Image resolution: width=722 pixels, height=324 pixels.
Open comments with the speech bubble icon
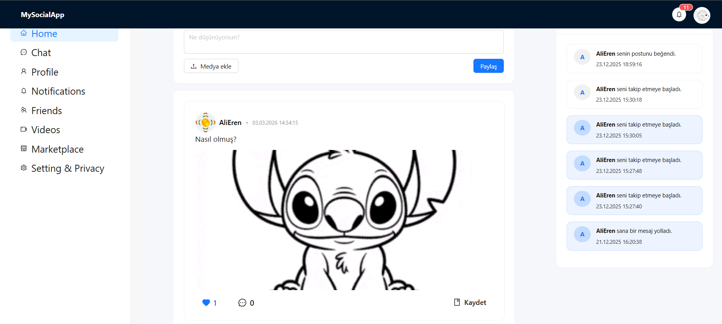pyautogui.click(x=242, y=303)
